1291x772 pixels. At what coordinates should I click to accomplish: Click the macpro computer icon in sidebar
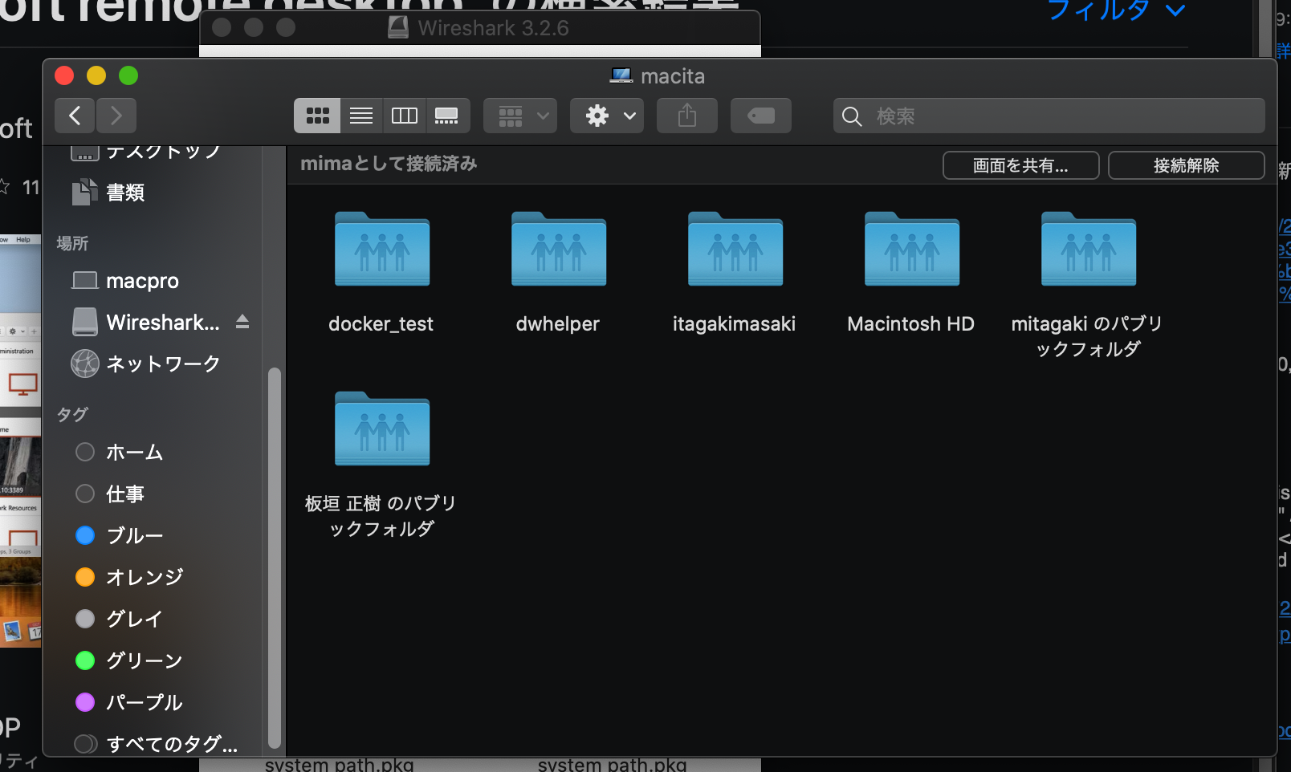pos(85,281)
